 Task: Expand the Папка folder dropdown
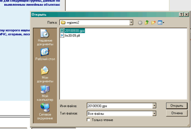(x=131, y=22)
